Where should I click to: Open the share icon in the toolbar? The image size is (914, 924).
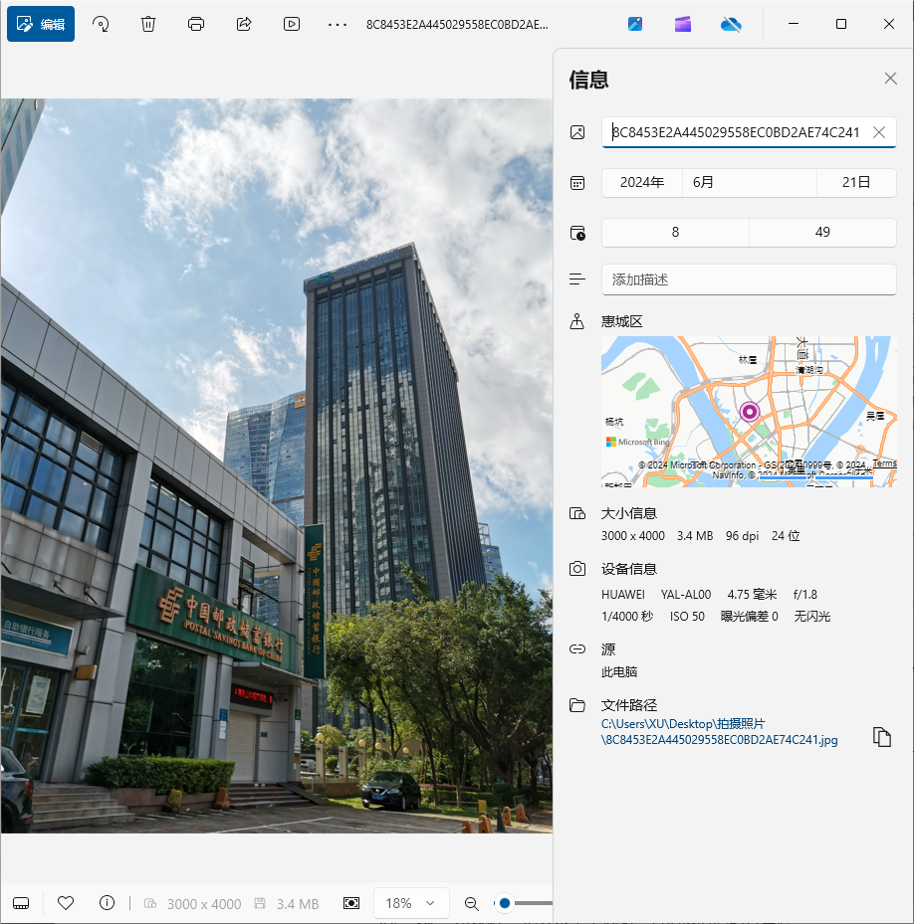pyautogui.click(x=244, y=24)
